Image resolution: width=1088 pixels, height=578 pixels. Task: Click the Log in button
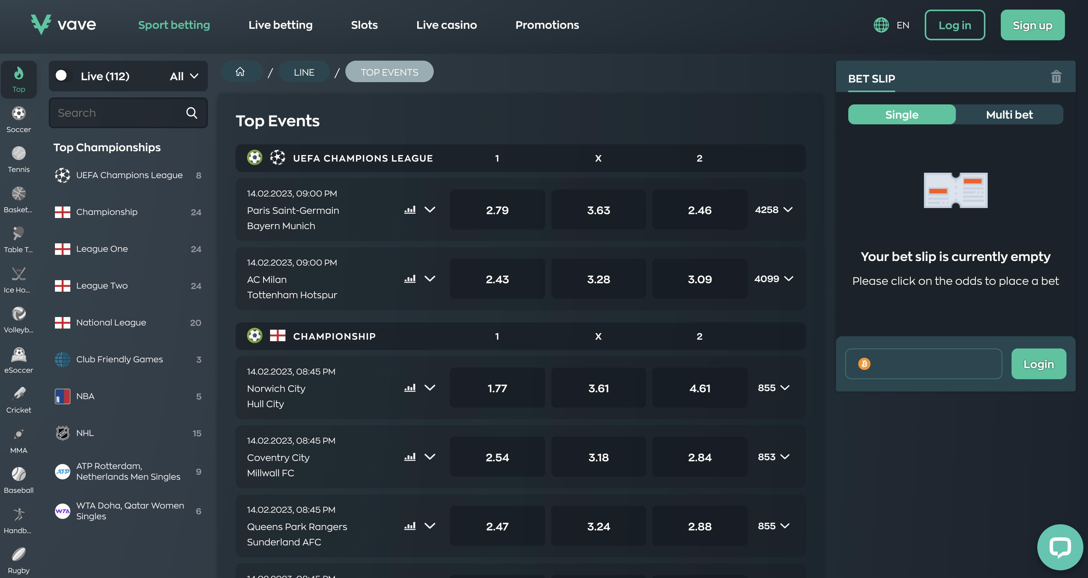tap(955, 25)
